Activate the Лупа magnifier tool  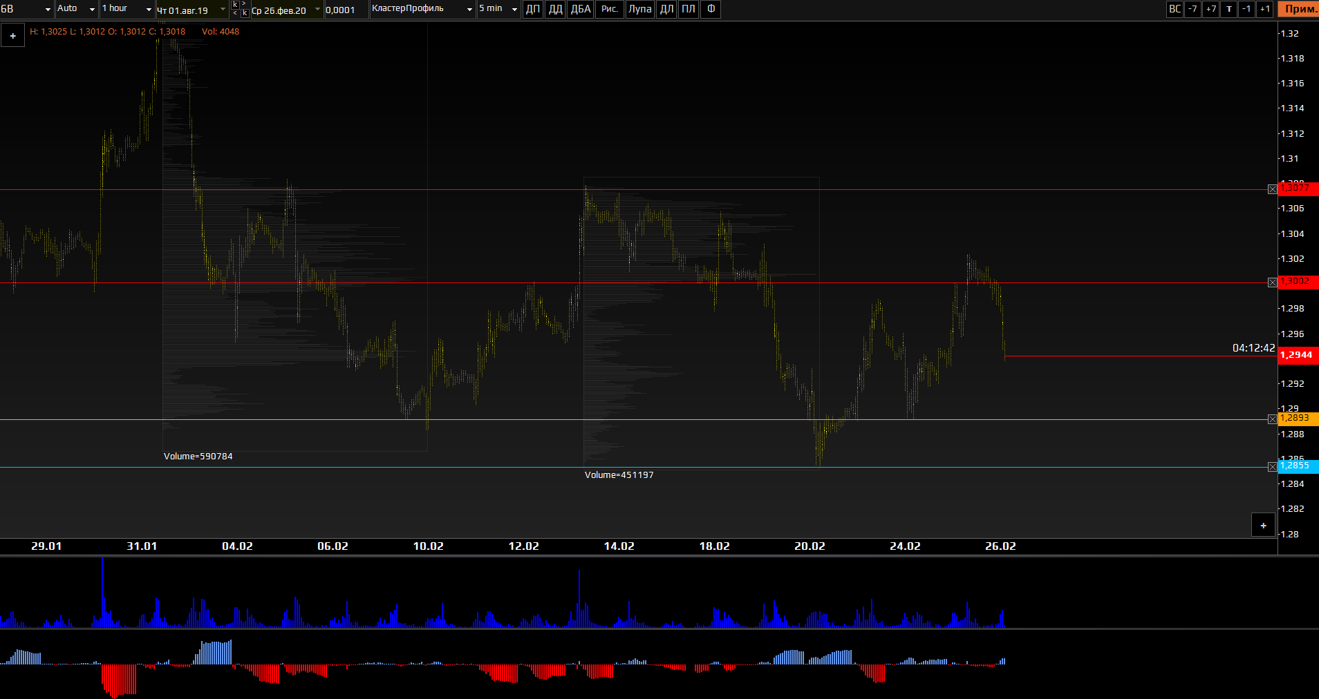(x=639, y=9)
